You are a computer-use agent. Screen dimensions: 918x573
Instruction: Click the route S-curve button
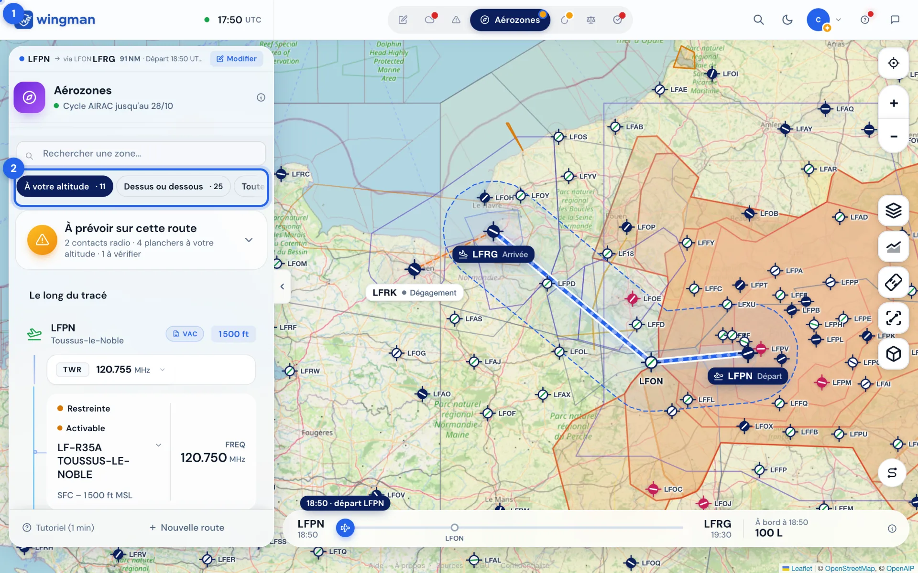click(x=892, y=473)
